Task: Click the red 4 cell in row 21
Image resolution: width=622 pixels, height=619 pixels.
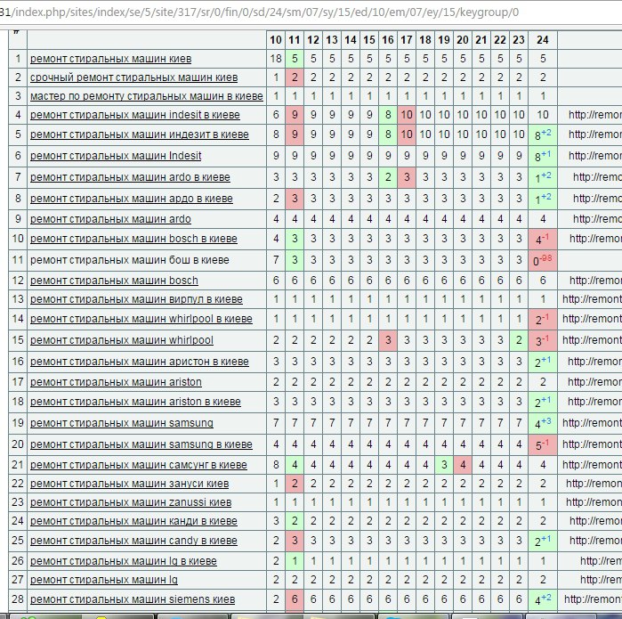Action: (463, 465)
